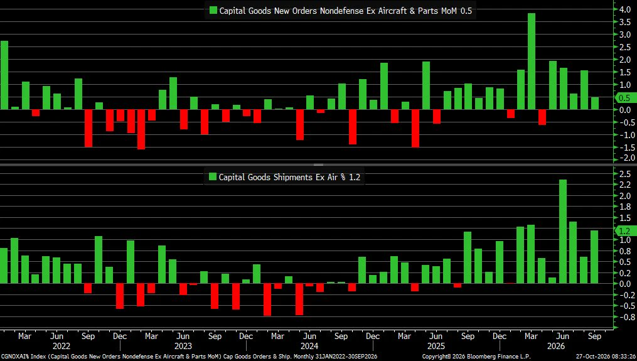The height and width of the screenshot is (361, 637).
Task: Click the Jun month label above 2024
Action: [x=309, y=337]
